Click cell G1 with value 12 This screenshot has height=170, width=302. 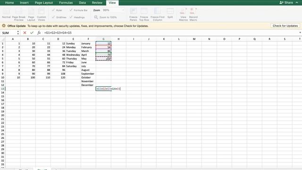(103, 43)
